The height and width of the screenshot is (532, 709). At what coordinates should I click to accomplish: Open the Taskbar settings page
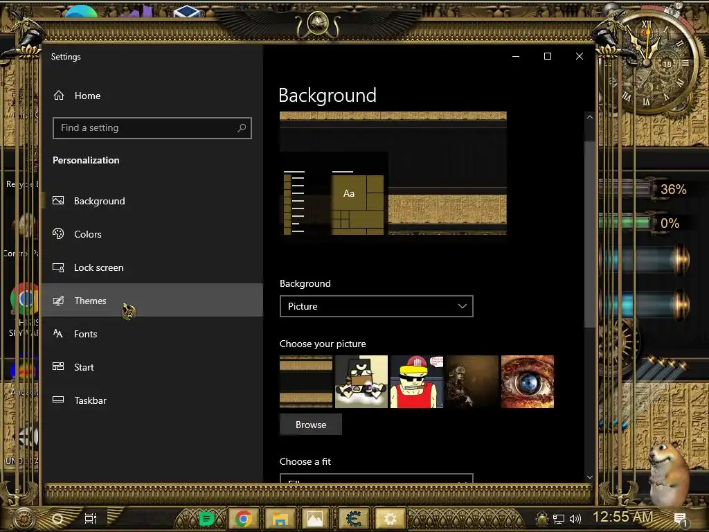pos(152,400)
